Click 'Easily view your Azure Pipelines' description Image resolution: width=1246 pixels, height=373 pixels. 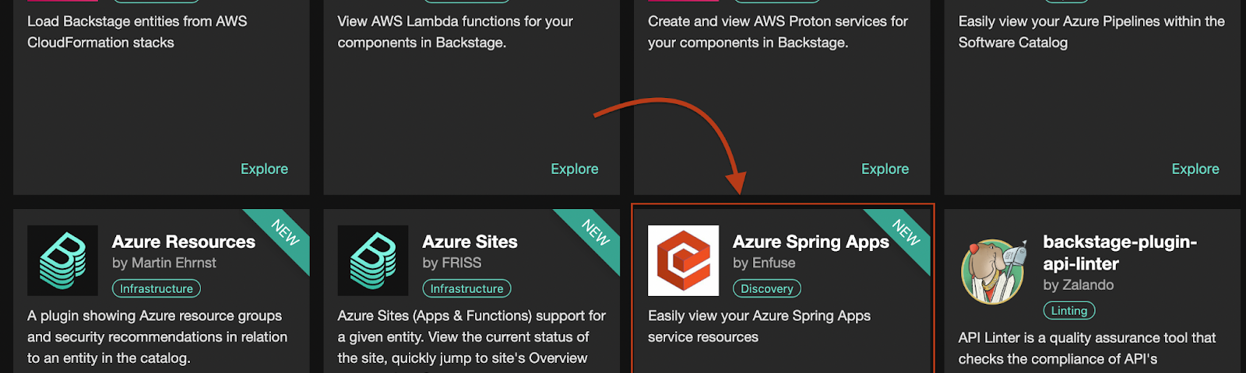coord(1091,32)
